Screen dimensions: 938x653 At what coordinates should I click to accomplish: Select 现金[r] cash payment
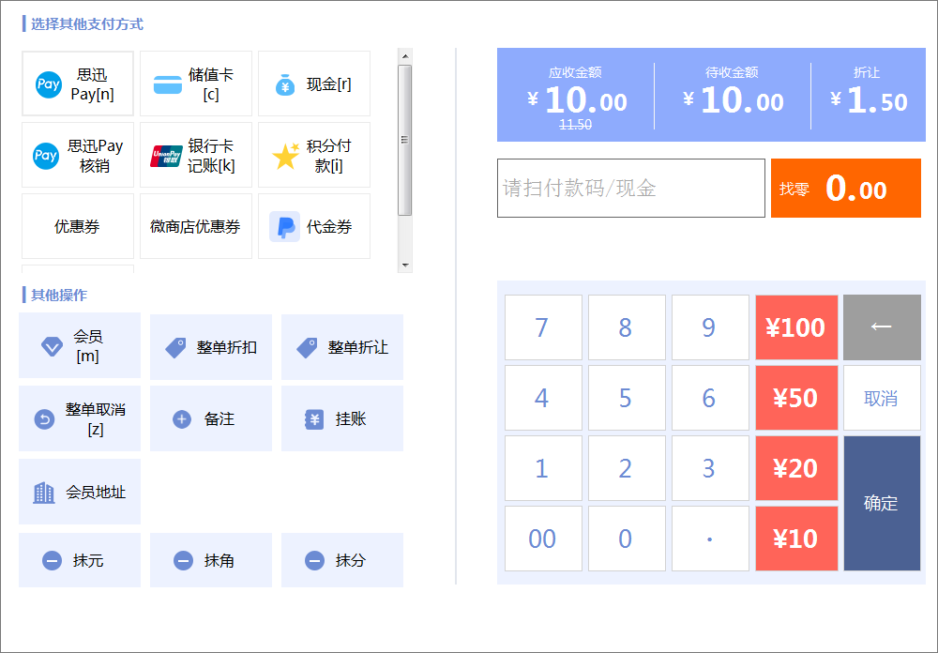(x=314, y=84)
